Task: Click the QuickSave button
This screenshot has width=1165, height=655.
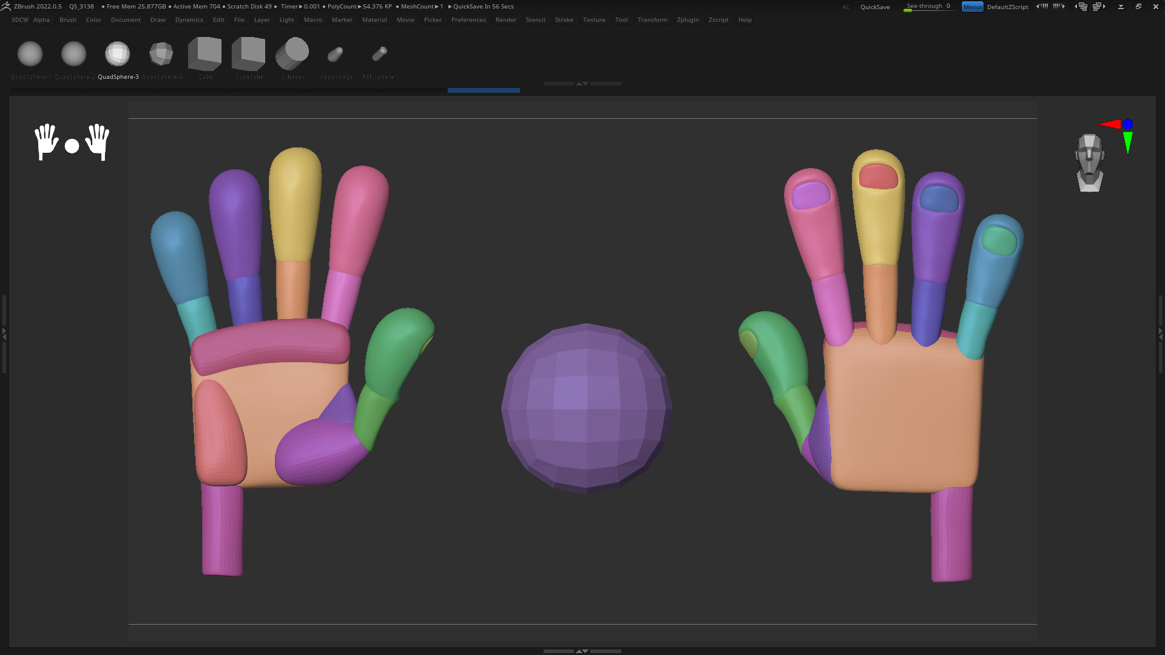Action: pyautogui.click(x=876, y=7)
